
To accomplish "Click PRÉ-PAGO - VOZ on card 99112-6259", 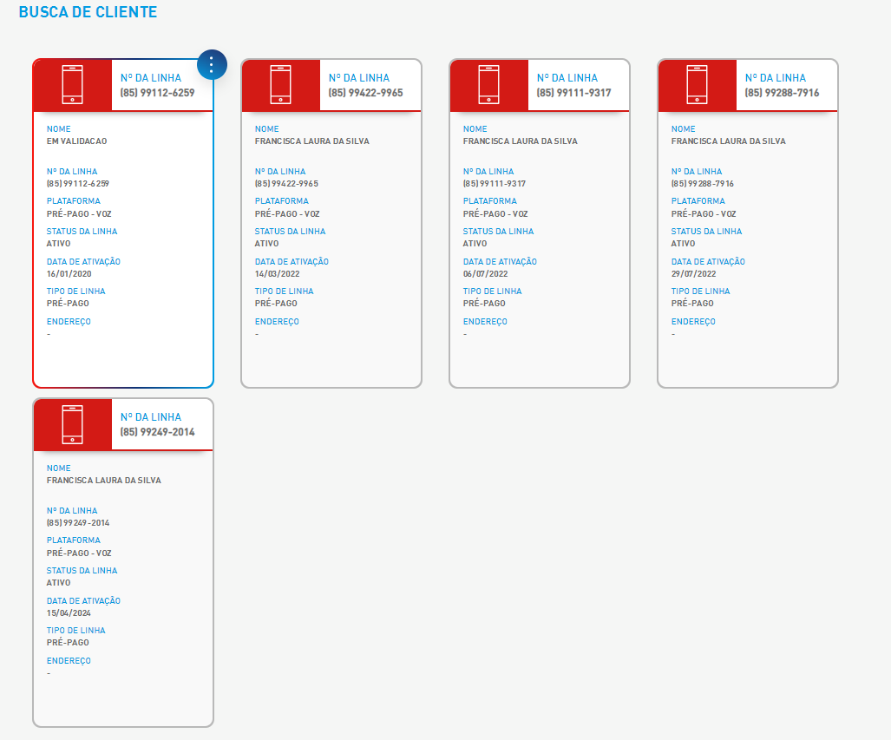I will [x=79, y=214].
